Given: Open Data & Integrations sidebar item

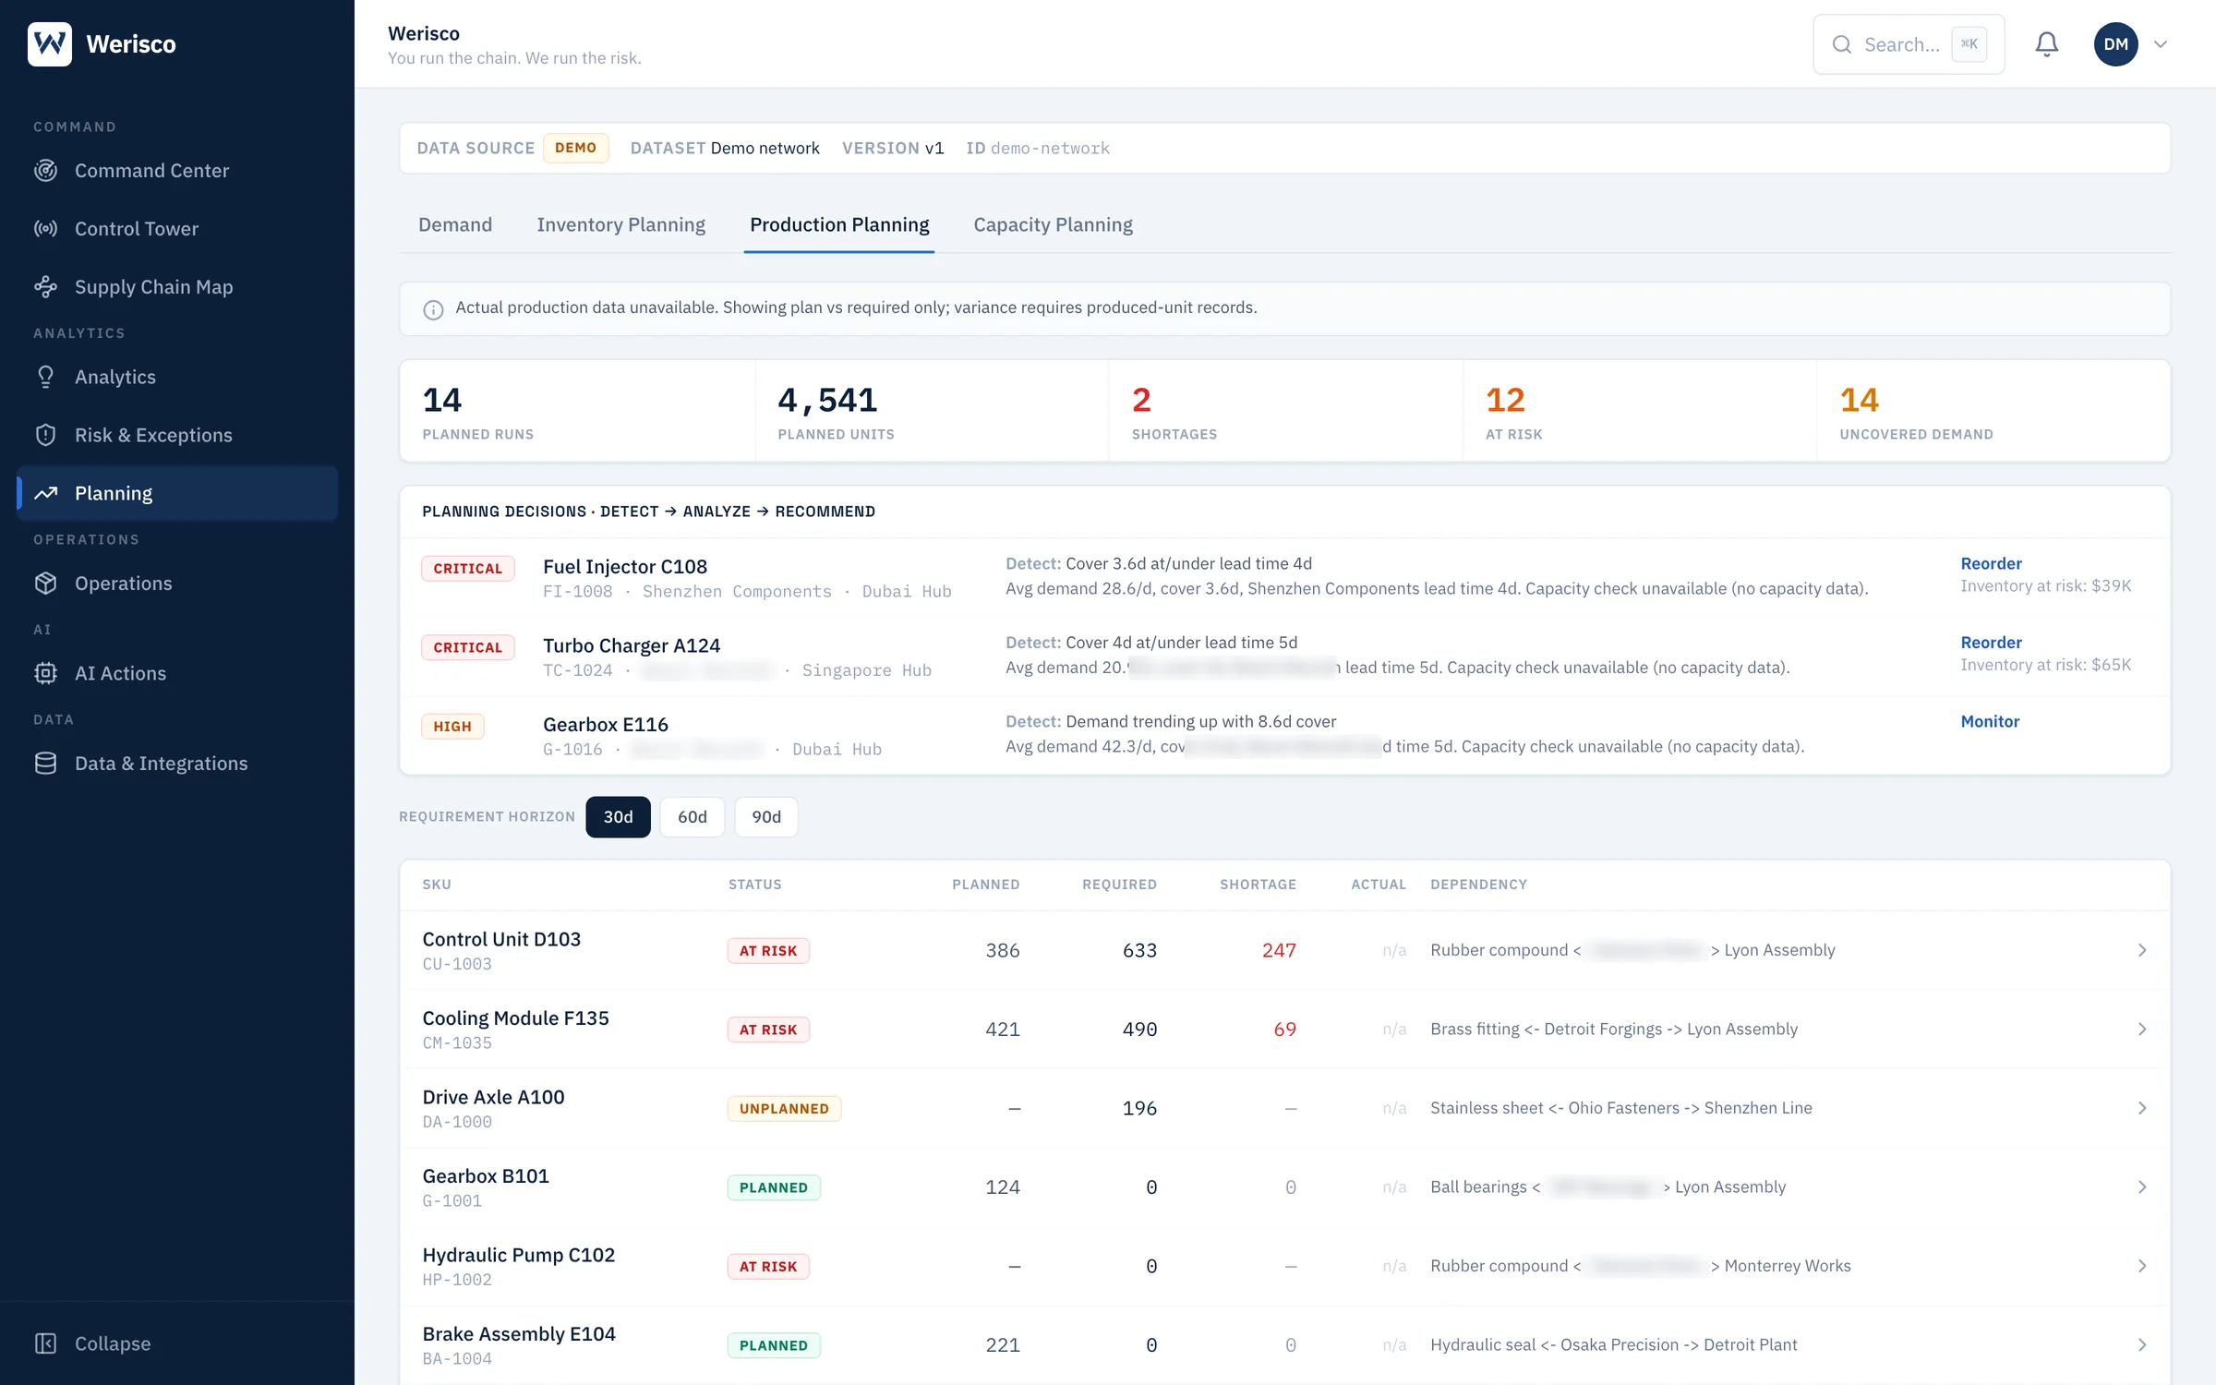Looking at the screenshot, I should (177, 764).
